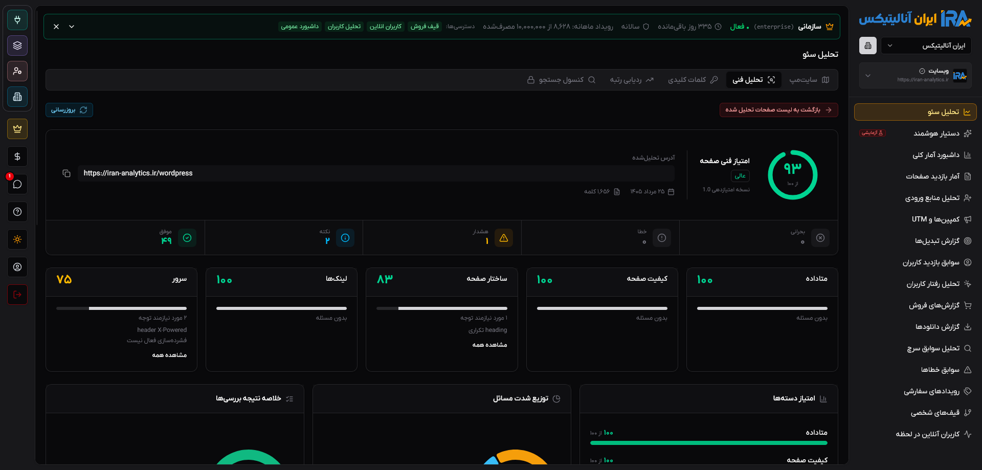Open chat messages icon with notification badge

pos(17,184)
